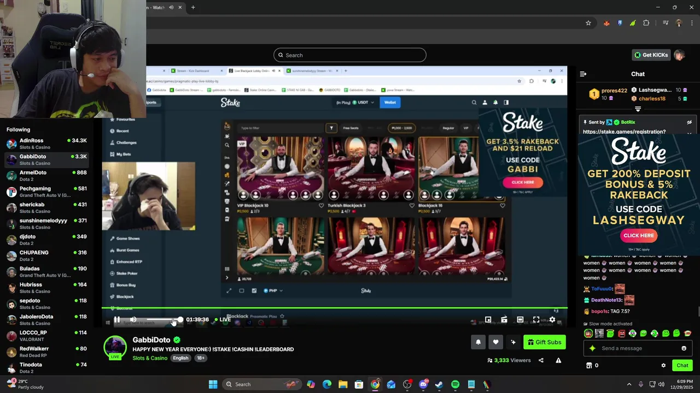Mute the tab via its speaker icon
The image size is (700, 393).
[171, 8]
